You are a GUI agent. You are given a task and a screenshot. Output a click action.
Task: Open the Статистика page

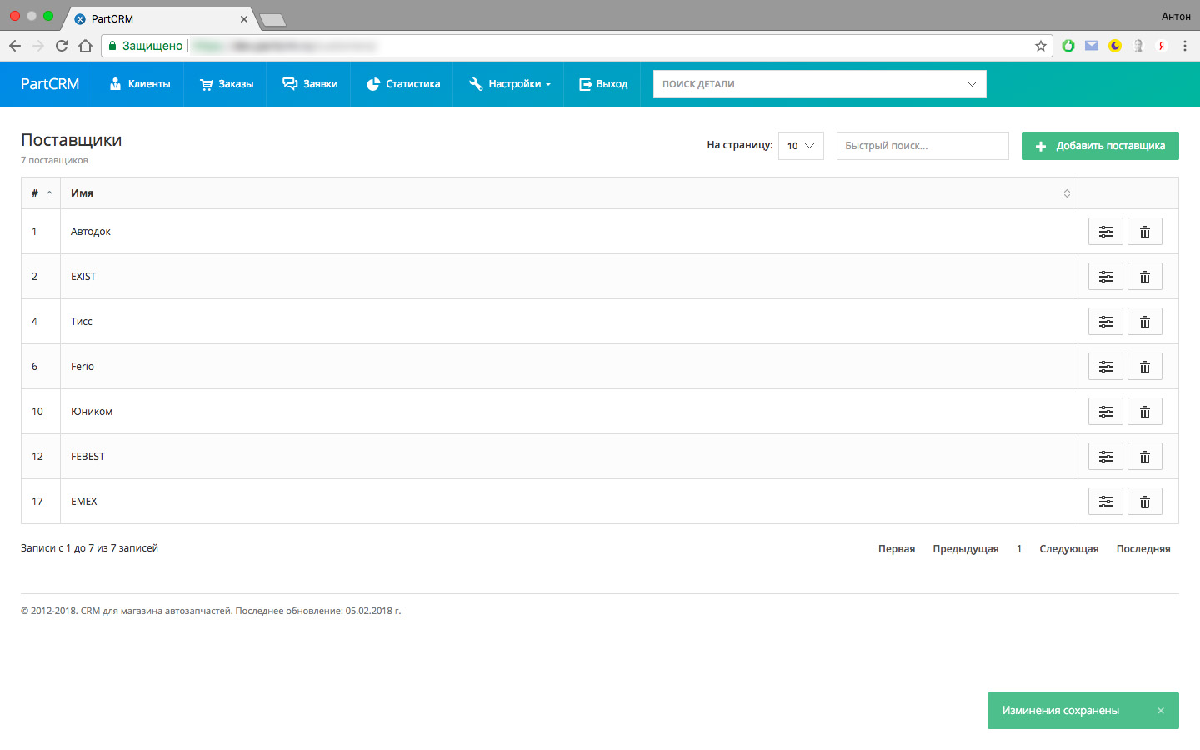click(403, 84)
